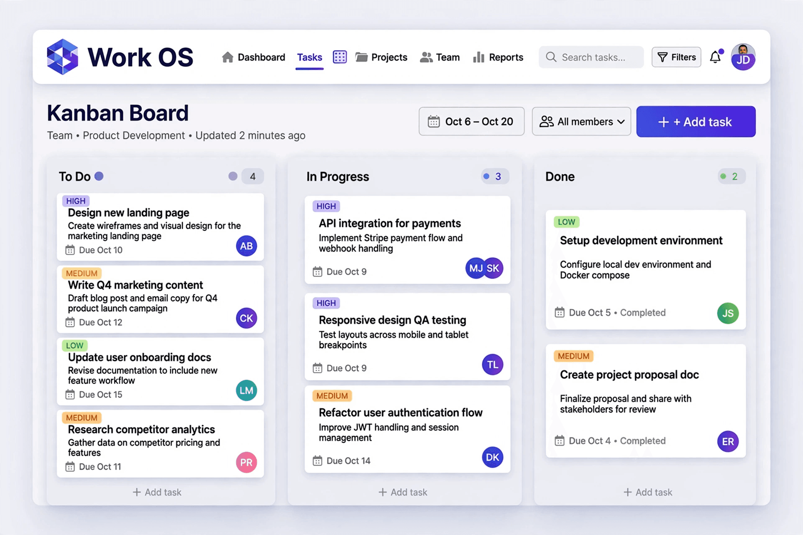Open notifications bell

point(716,57)
